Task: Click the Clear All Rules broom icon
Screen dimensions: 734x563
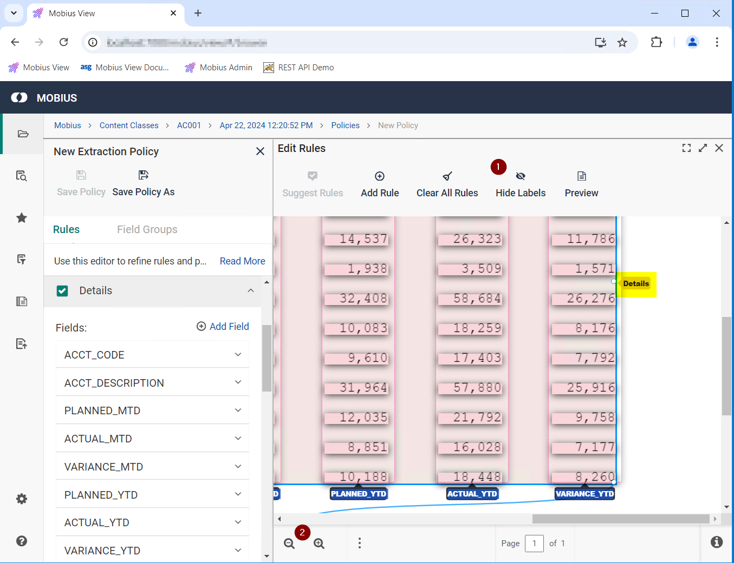Action: tap(447, 176)
